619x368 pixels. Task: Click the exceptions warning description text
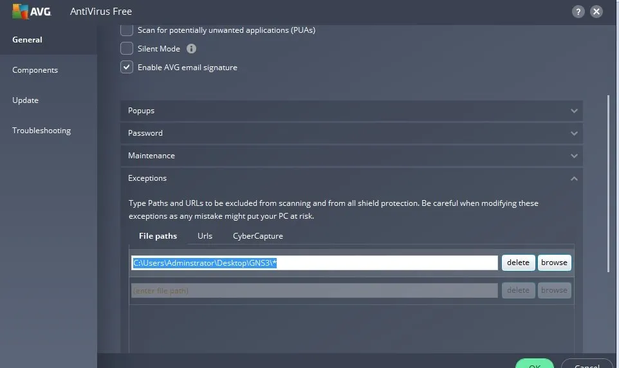(333, 210)
